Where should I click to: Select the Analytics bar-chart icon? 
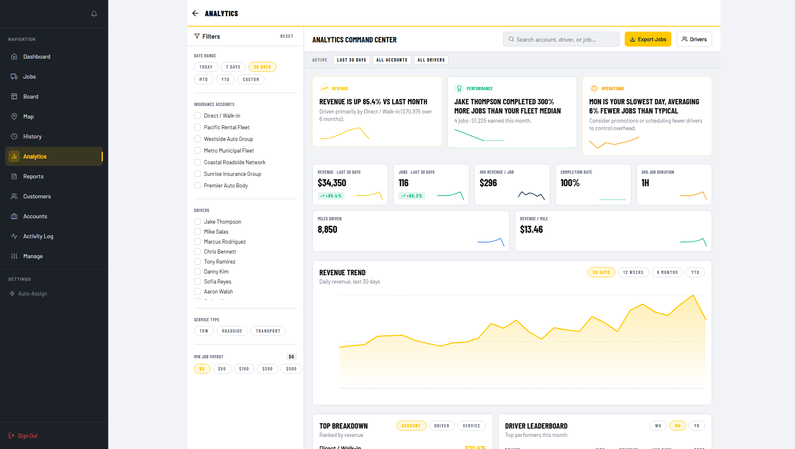(14, 156)
